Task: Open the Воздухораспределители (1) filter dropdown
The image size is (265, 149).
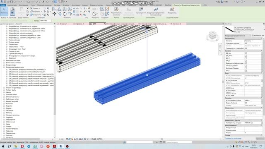Action: (x=238, y=36)
